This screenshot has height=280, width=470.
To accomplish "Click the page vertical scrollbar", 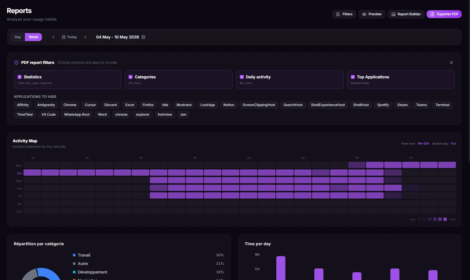I will coord(469,81).
